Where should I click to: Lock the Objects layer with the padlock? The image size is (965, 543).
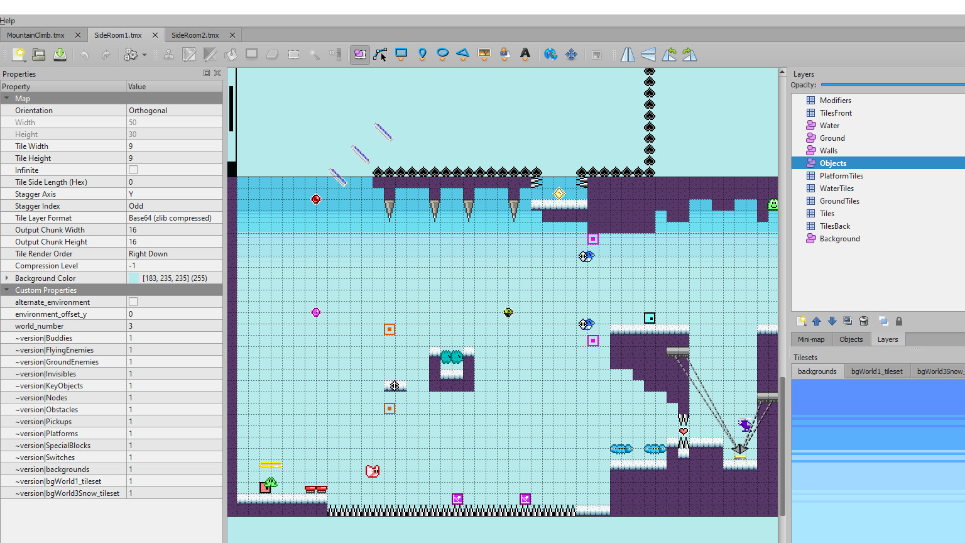click(x=898, y=321)
